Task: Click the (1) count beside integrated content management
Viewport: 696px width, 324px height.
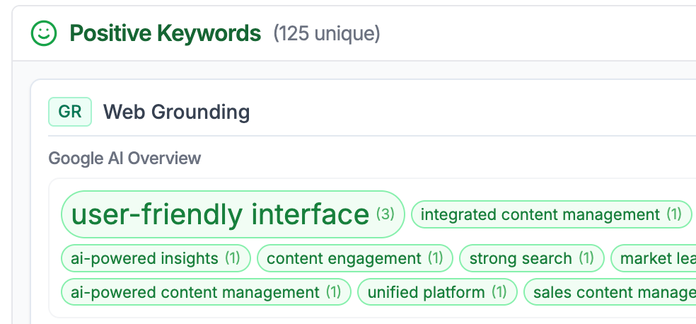Action: point(674,214)
